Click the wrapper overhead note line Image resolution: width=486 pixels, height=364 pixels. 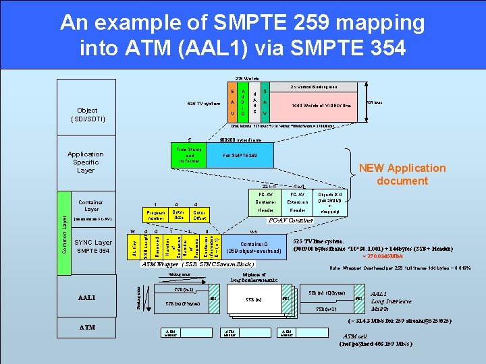pyautogui.click(x=400, y=268)
